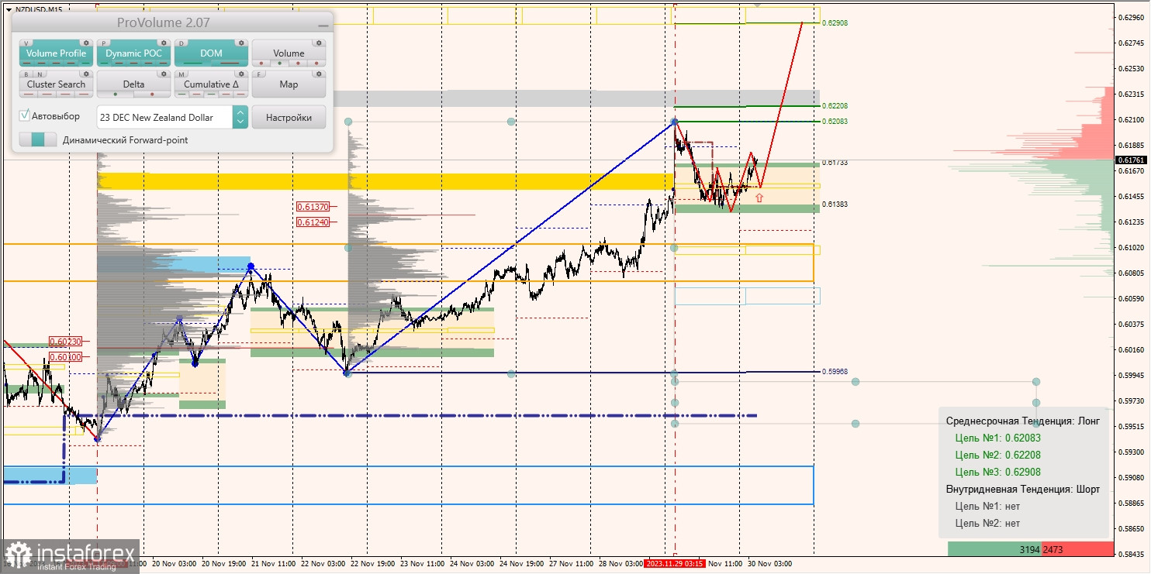Screen dimensions: 1151x574
Task: Click target level label 0.62908
Action: click(x=835, y=23)
